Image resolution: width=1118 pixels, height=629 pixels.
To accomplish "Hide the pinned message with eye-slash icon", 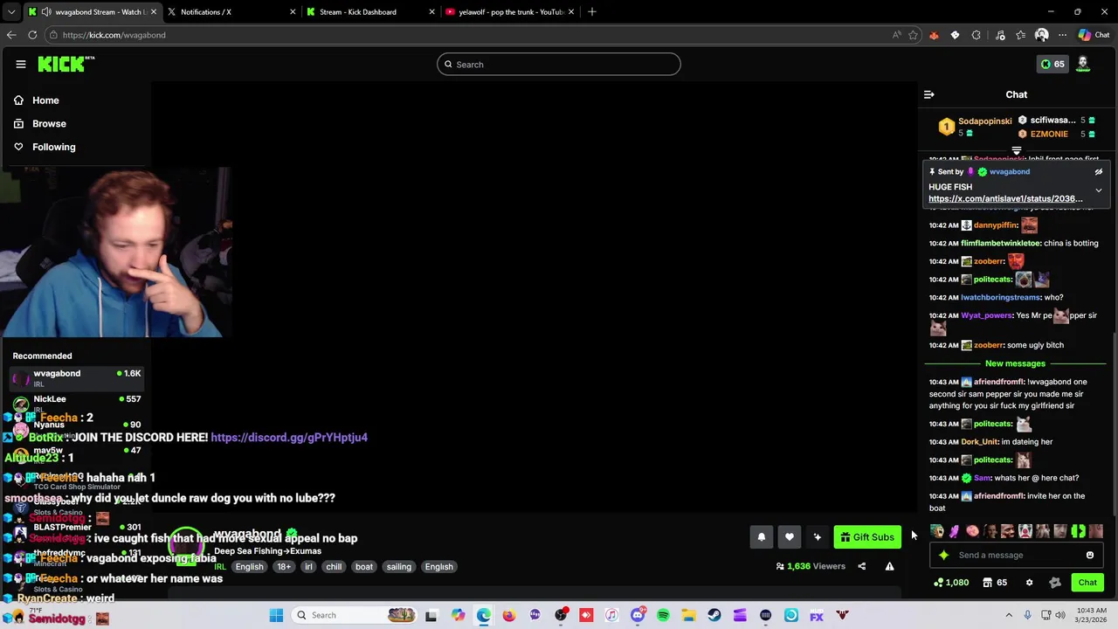I will point(1099,172).
